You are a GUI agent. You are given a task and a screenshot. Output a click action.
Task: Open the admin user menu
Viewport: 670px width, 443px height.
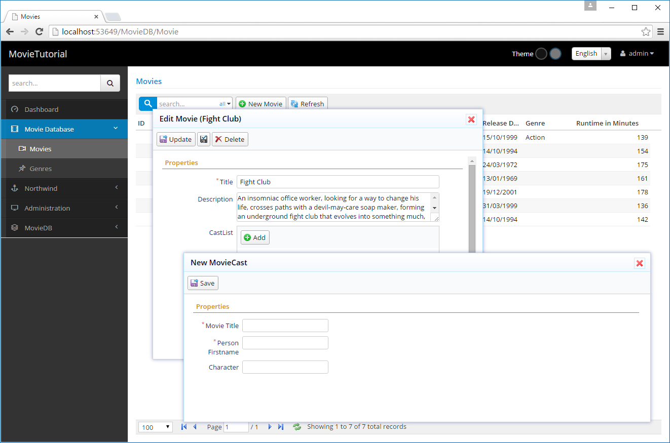[637, 54]
